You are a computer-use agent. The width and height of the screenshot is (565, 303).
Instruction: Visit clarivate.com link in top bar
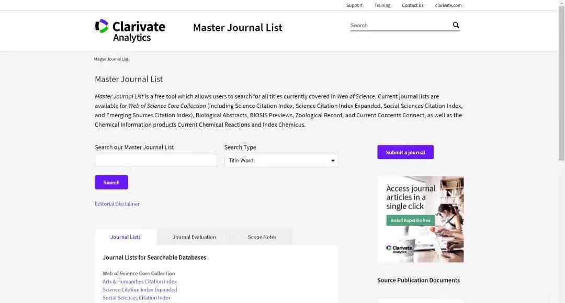[x=448, y=5]
